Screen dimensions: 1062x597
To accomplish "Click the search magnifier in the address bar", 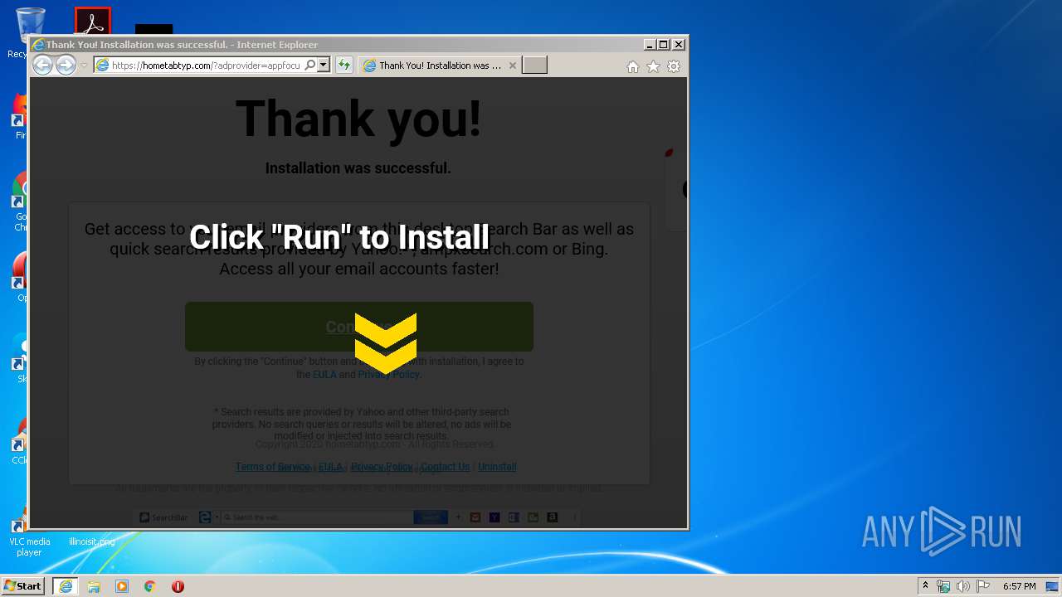I will pyautogui.click(x=310, y=66).
